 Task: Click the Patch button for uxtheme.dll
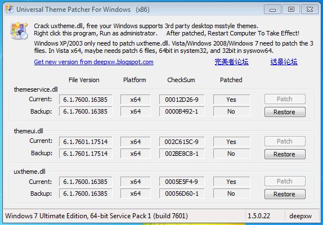point(285,181)
